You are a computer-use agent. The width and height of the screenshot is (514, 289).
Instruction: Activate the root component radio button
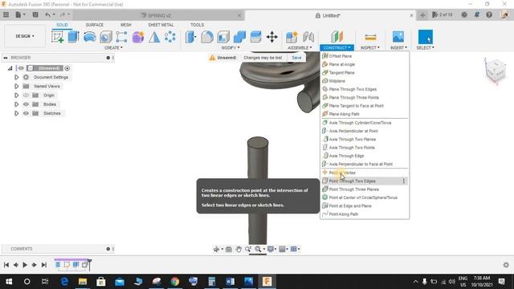[67, 68]
